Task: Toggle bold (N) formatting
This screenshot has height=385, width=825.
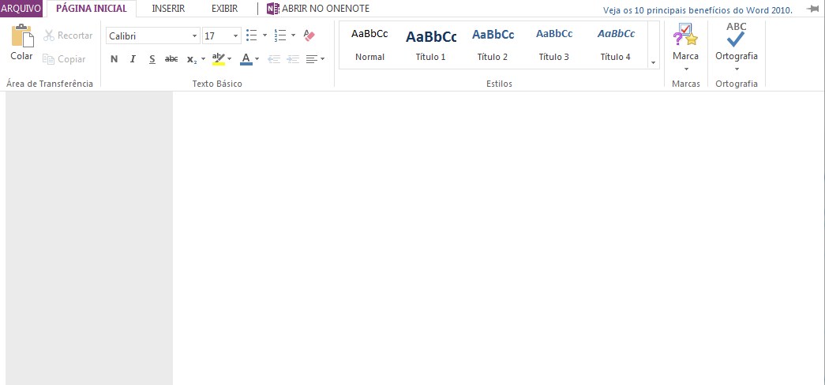Action: point(114,59)
